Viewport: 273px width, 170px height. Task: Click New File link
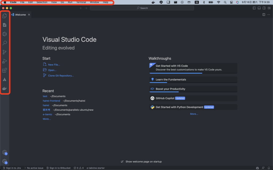tap(54, 65)
